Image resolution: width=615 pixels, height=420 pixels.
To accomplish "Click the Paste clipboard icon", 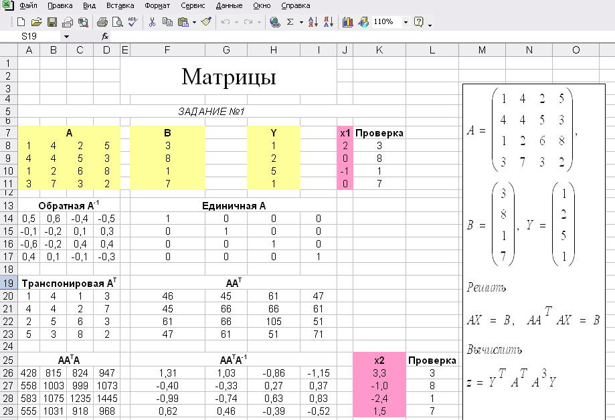I will [x=183, y=22].
